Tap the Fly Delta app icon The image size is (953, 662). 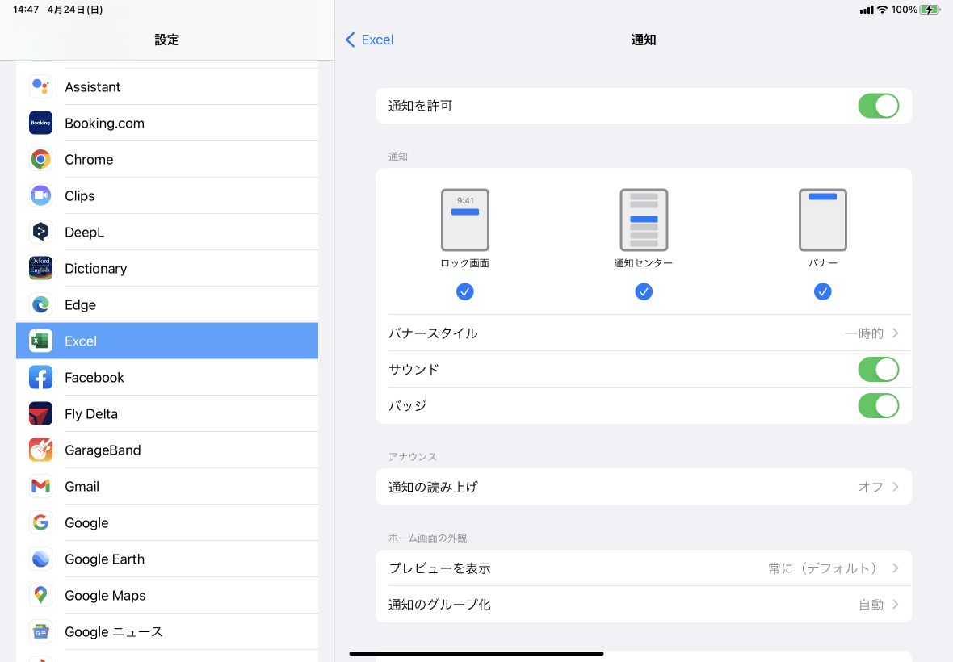[x=40, y=413]
